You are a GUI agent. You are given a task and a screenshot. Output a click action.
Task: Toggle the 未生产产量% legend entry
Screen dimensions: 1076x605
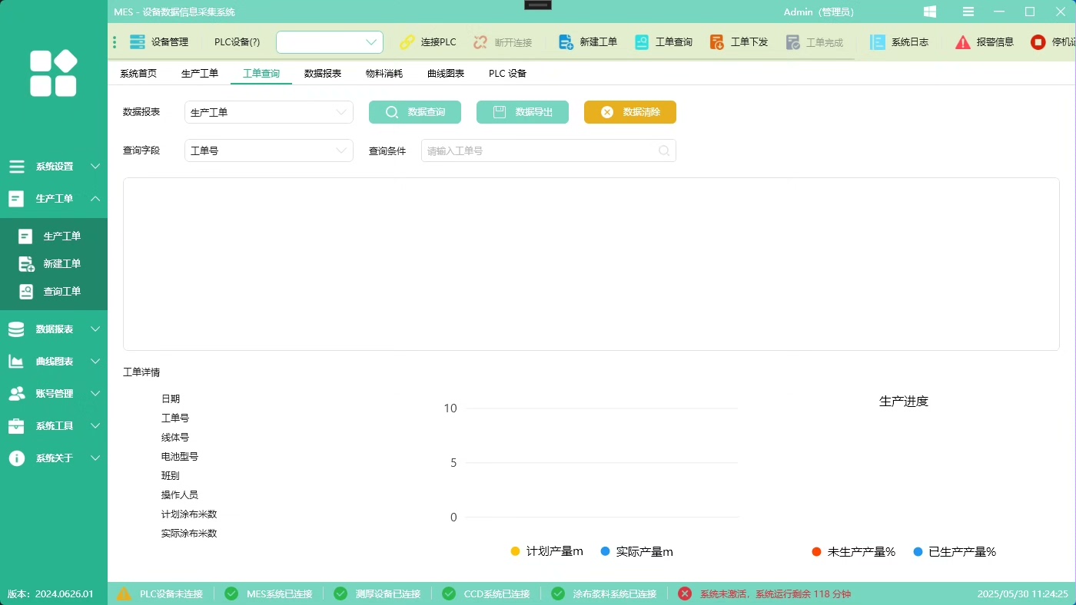pyautogui.click(x=854, y=551)
